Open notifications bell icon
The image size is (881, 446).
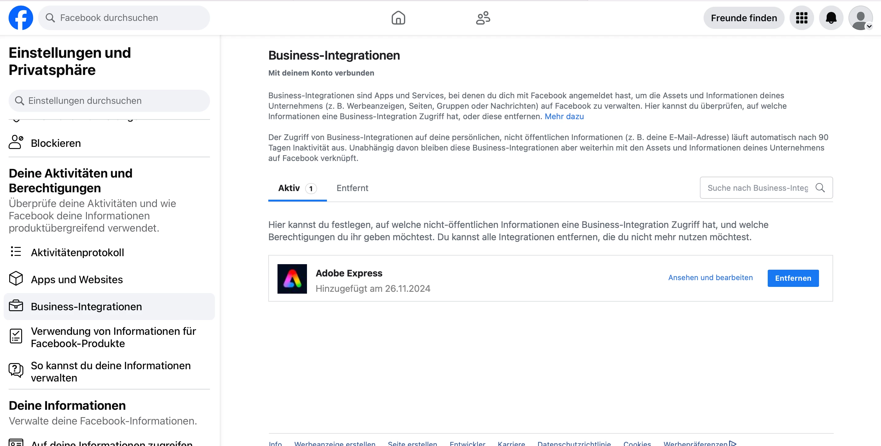pyautogui.click(x=831, y=18)
